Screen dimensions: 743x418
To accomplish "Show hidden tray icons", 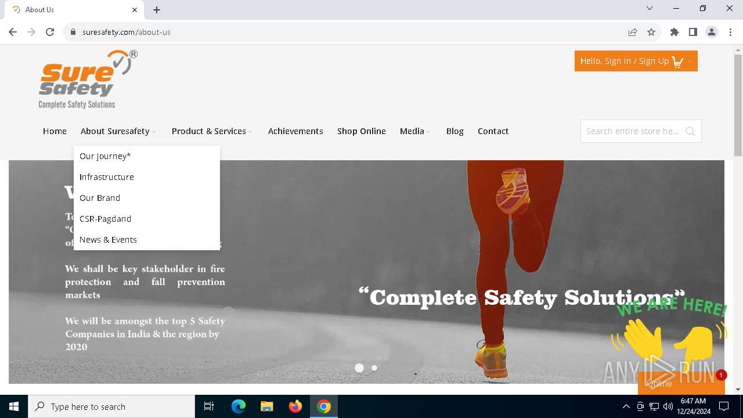I will (626, 406).
